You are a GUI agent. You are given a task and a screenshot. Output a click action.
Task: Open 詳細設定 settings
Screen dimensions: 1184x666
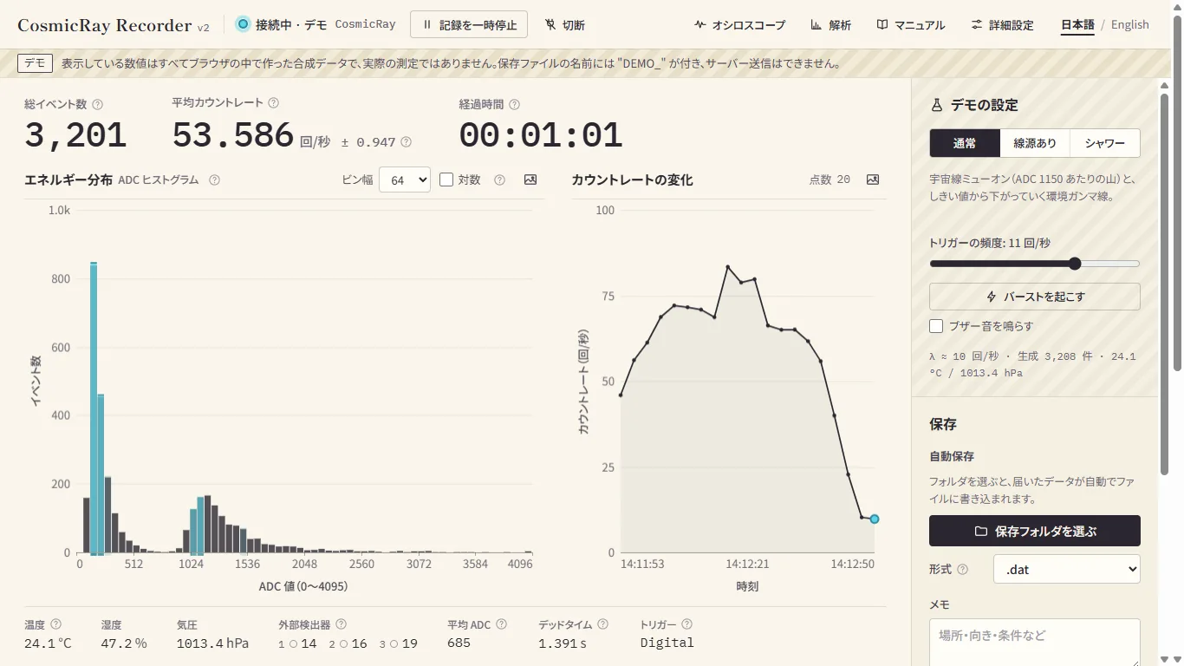point(1002,25)
